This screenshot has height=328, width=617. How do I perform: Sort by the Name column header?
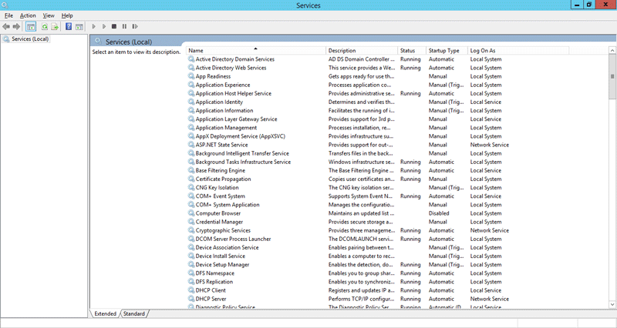(x=256, y=50)
